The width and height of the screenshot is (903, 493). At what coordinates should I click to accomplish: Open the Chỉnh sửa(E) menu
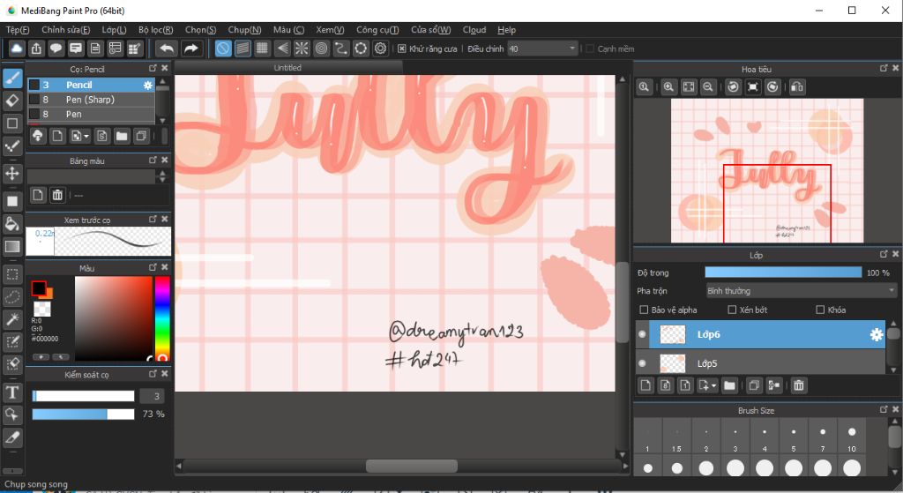pos(65,30)
